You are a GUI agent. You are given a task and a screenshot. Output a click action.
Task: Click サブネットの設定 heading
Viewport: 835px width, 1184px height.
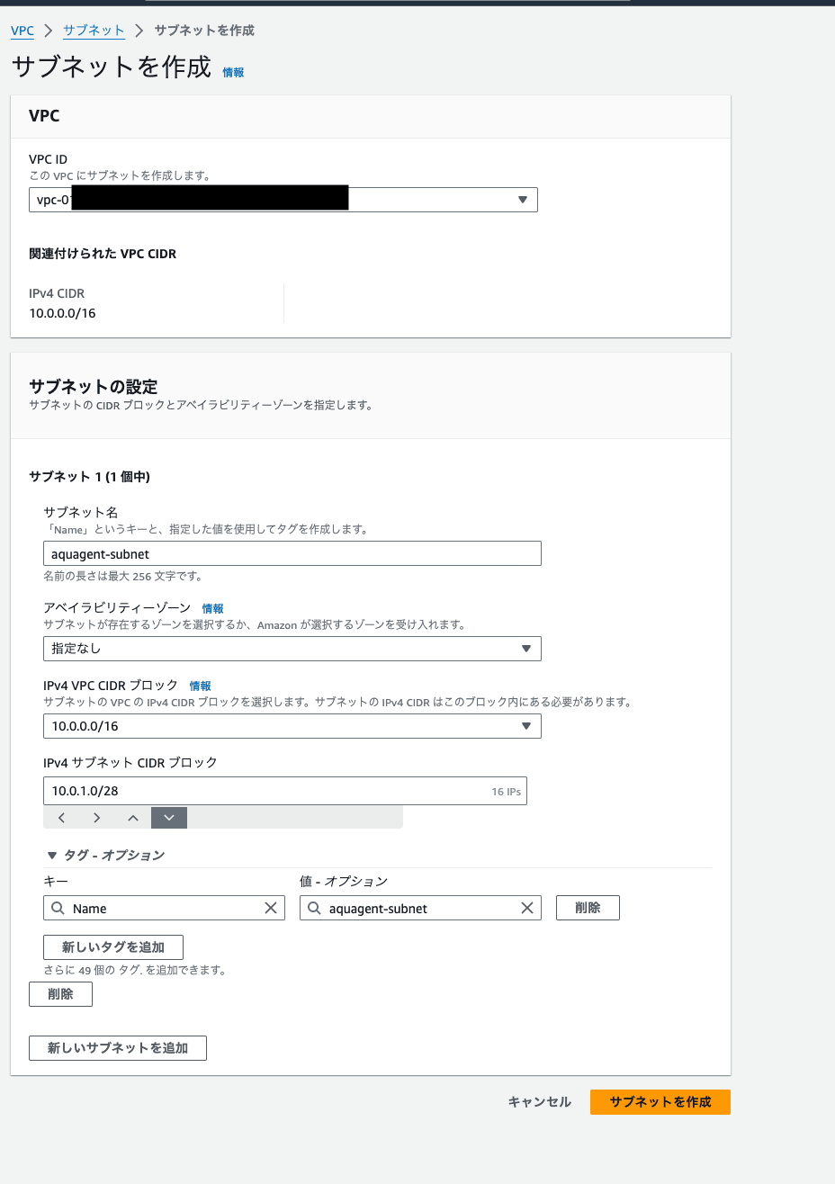(x=94, y=387)
